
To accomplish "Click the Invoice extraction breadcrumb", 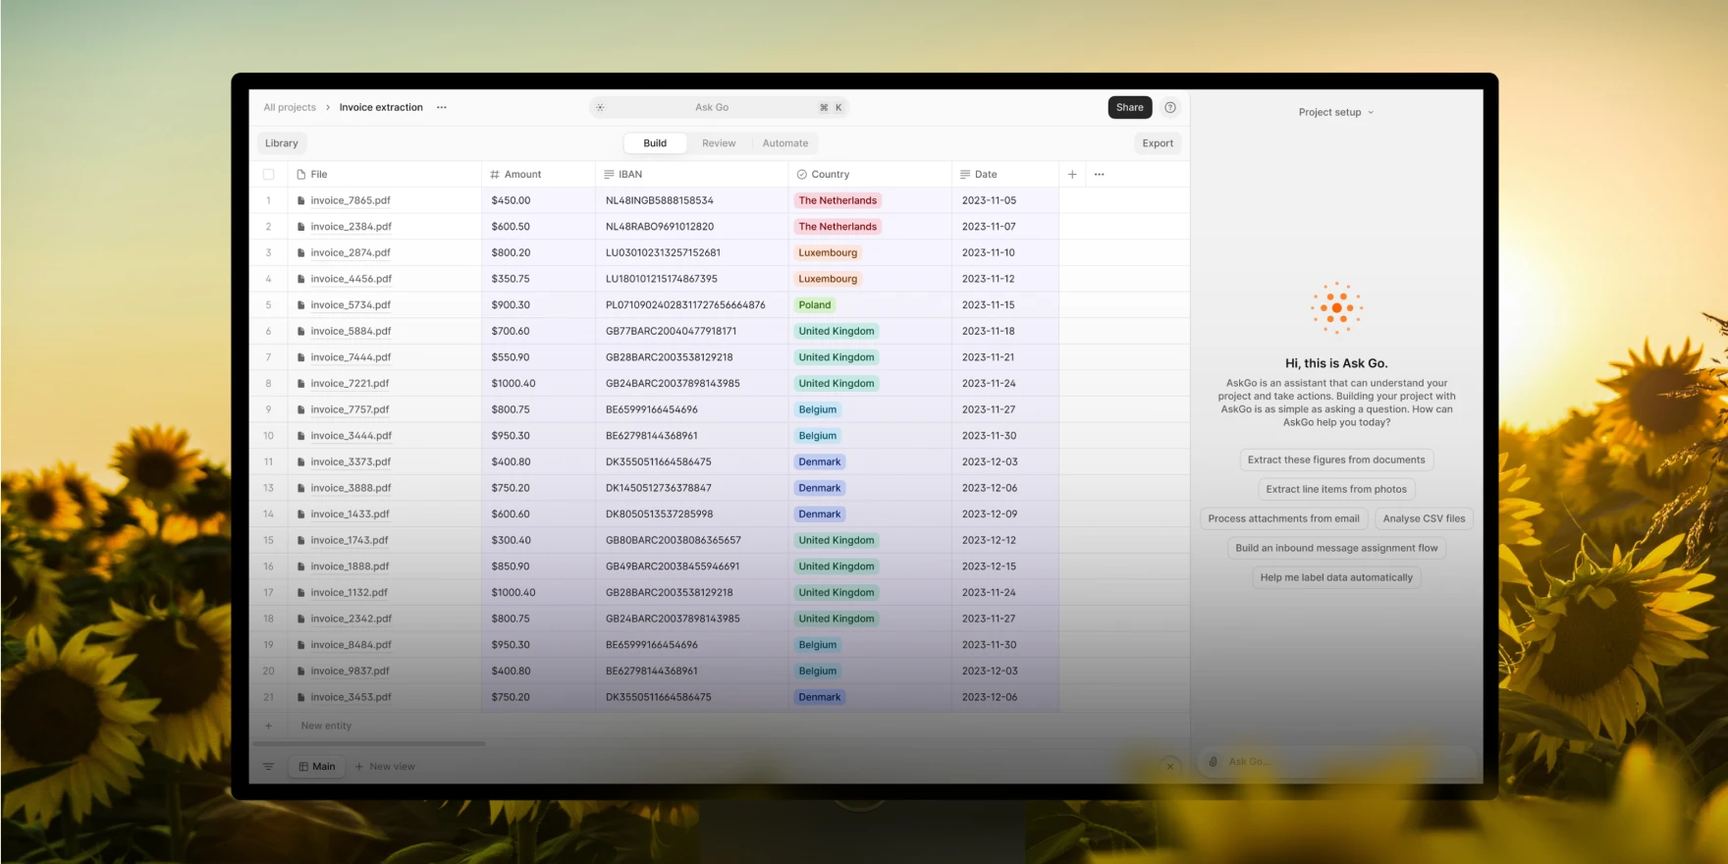I will [x=381, y=108].
